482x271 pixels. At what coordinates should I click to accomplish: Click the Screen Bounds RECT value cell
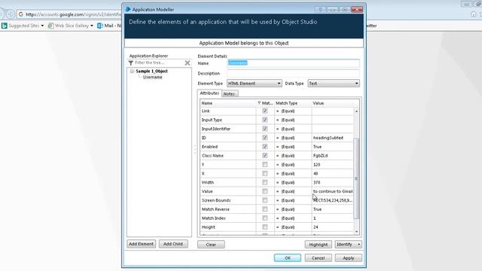tap(333, 200)
